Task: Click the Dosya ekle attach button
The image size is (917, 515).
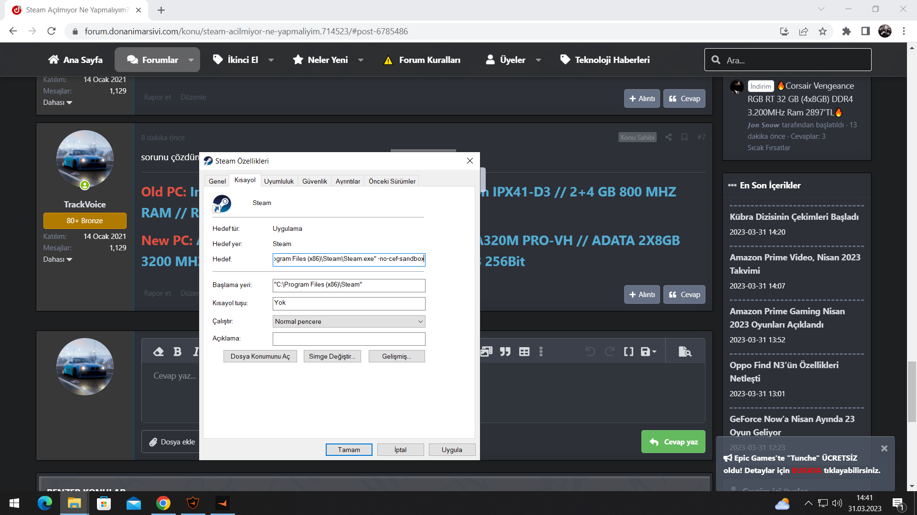Action: [172, 442]
